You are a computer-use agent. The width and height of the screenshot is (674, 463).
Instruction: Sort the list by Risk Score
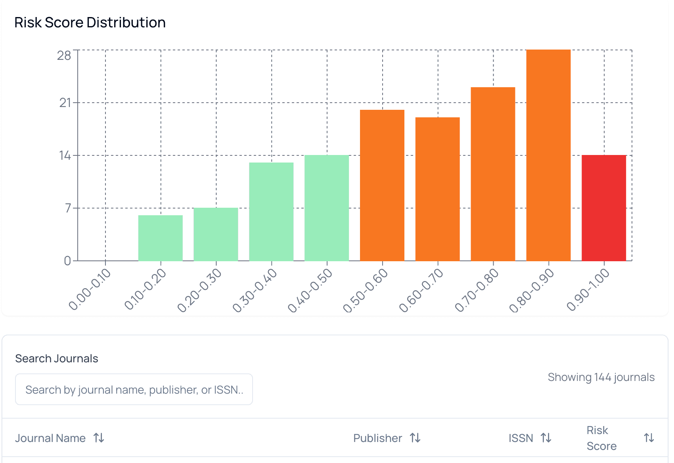click(x=649, y=438)
